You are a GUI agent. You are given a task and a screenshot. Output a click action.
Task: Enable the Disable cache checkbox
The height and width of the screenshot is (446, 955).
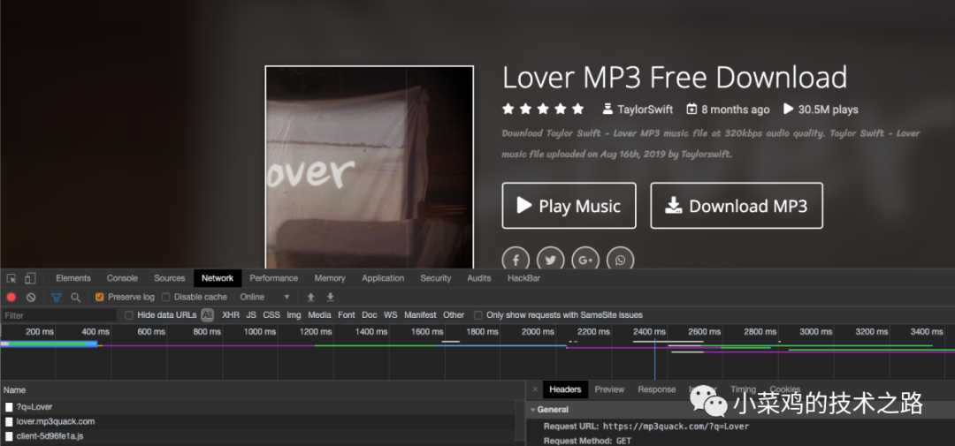(x=165, y=297)
